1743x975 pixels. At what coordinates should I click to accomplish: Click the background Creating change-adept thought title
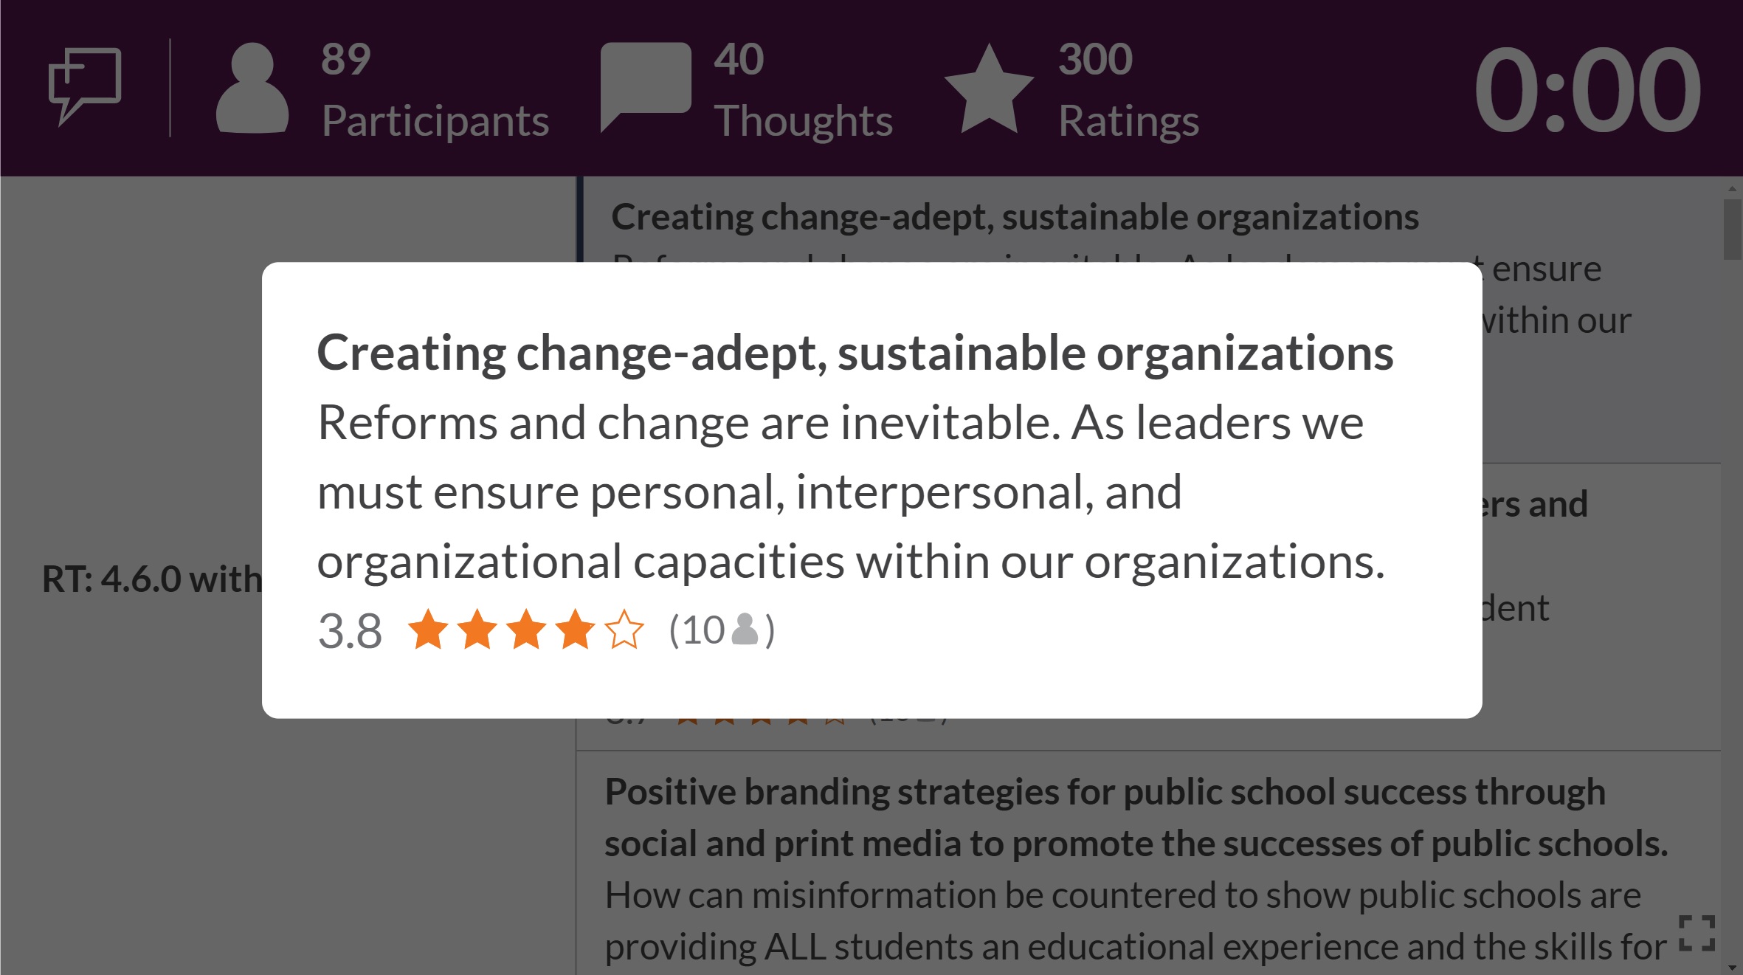point(1015,217)
